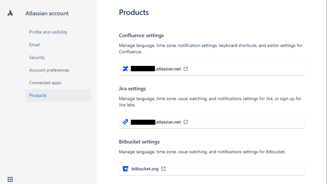Click the Bitbucket product icon
Screen dimensions: 327x184
pyautogui.click(x=125, y=169)
